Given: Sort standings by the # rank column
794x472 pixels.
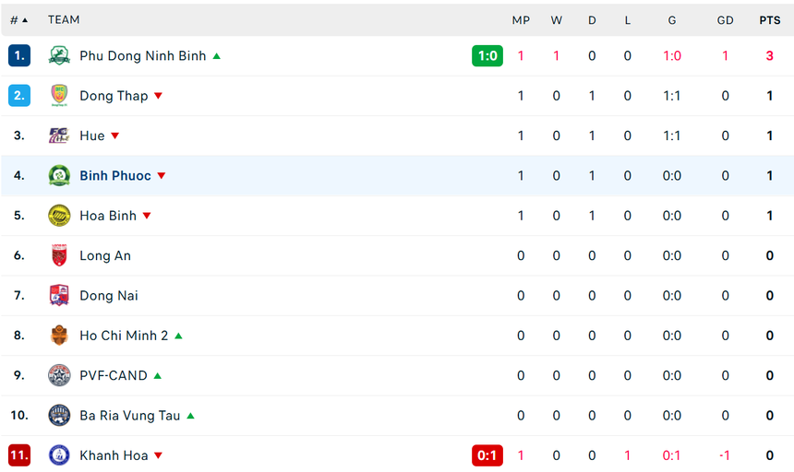Looking at the screenshot, I should [18, 19].
